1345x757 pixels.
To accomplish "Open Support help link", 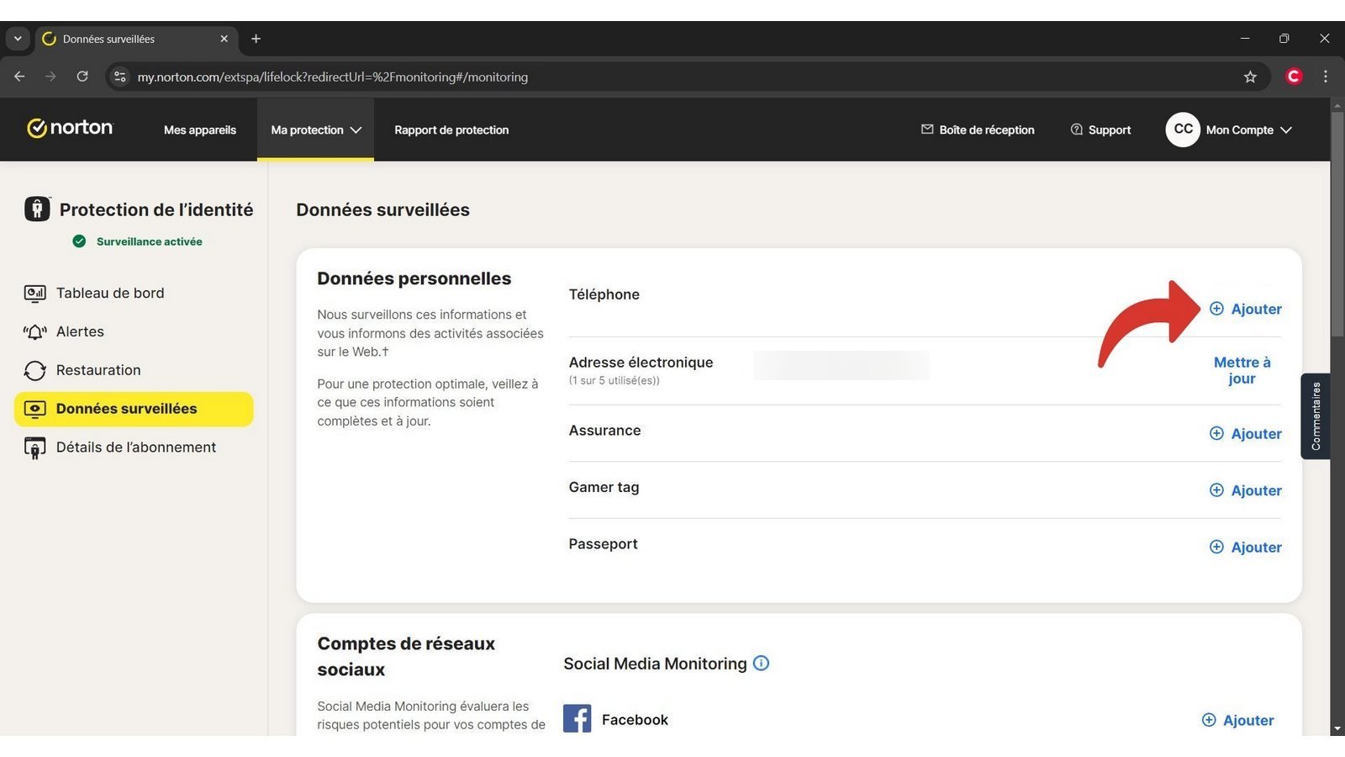I will click(1100, 130).
